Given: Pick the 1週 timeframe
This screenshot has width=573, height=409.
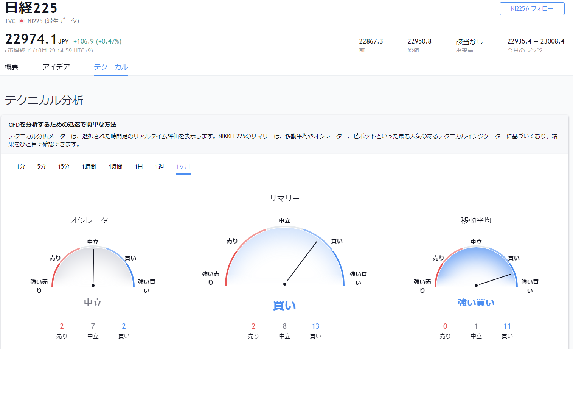Looking at the screenshot, I should coord(160,167).
